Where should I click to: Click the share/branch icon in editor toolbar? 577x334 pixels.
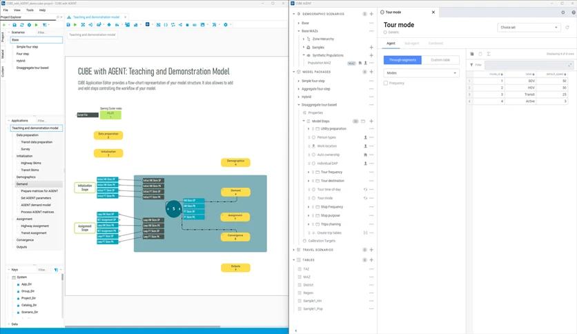(180, 25)
